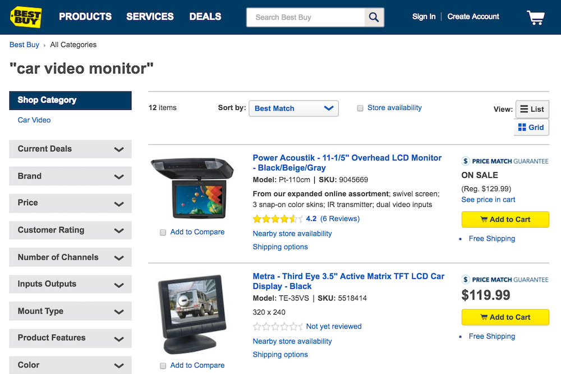Click the search magnifier icon
561x374 pixels.
pyautogui.click(x=374, y=17)
